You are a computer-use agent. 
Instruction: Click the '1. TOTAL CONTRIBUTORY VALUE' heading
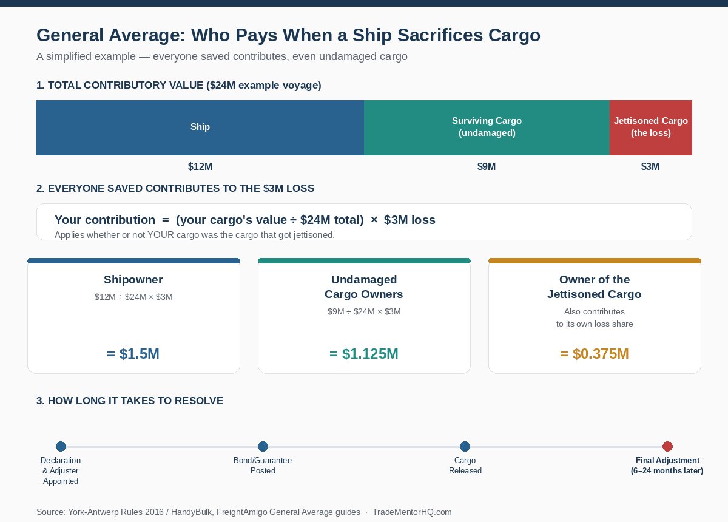pos(179,86)
